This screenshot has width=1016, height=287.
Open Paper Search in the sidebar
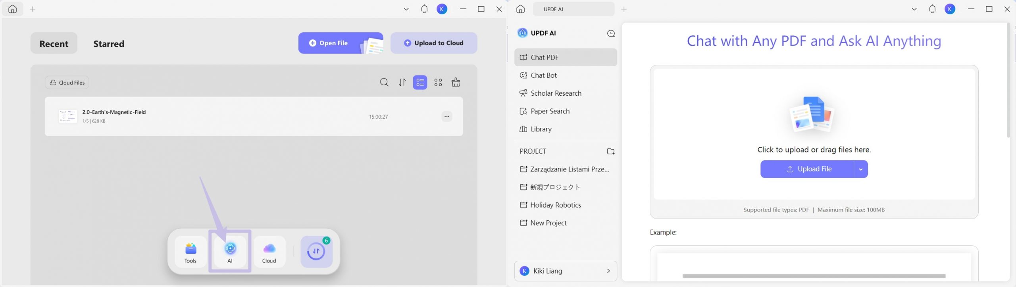[x=566, y=111]
